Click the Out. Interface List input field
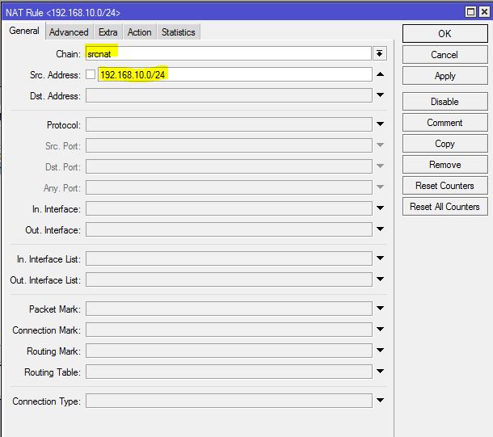 229,279
